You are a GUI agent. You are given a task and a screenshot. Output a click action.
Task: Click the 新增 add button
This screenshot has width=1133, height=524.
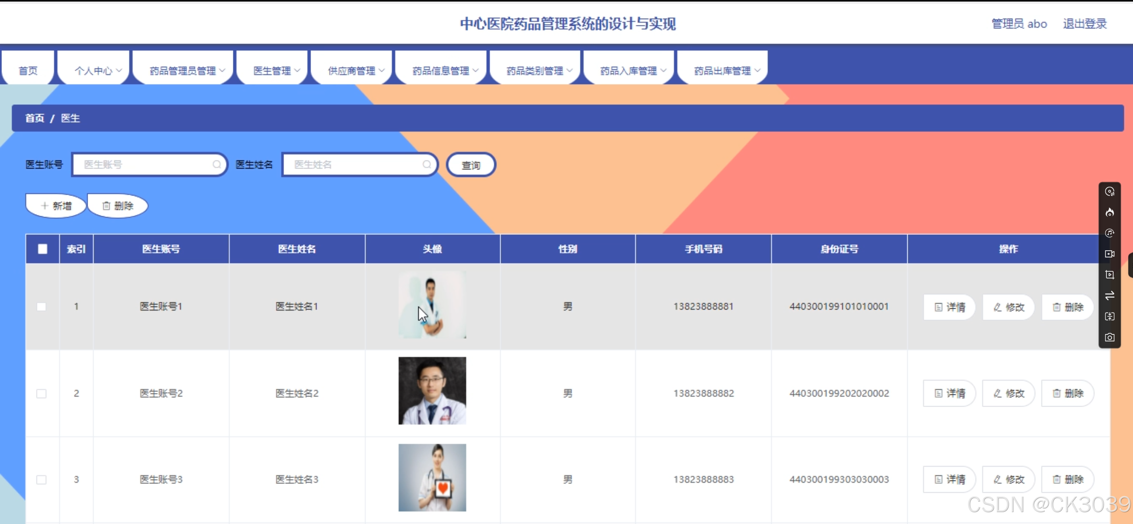pos(56,205)
